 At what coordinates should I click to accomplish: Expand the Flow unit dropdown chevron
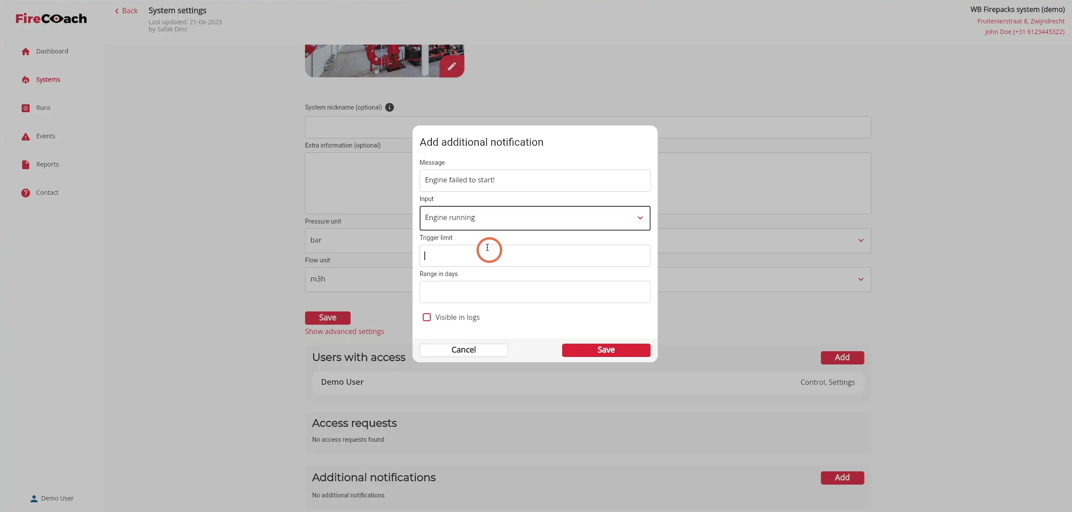click(861, 280)
